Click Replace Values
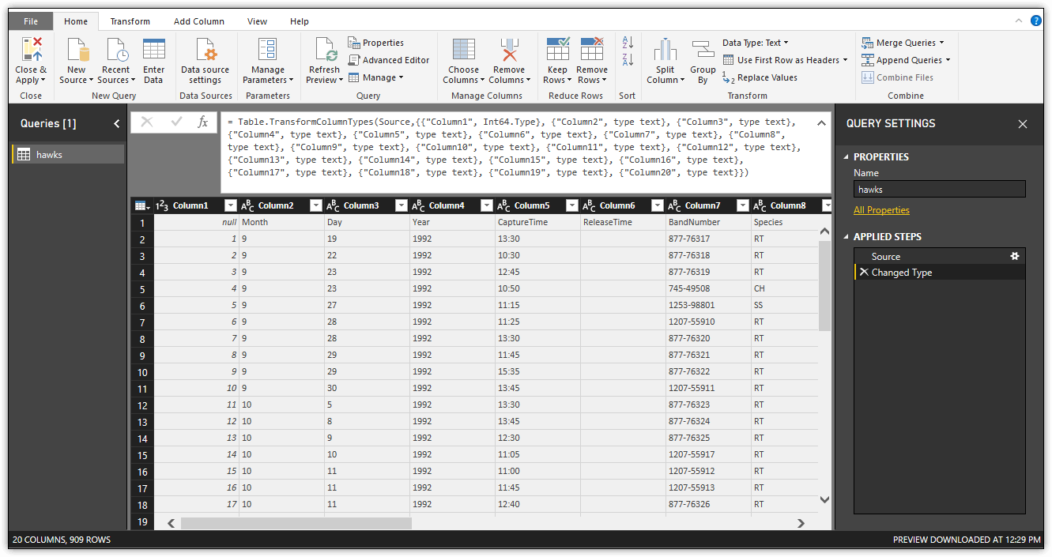 click(x=760, y=77)
